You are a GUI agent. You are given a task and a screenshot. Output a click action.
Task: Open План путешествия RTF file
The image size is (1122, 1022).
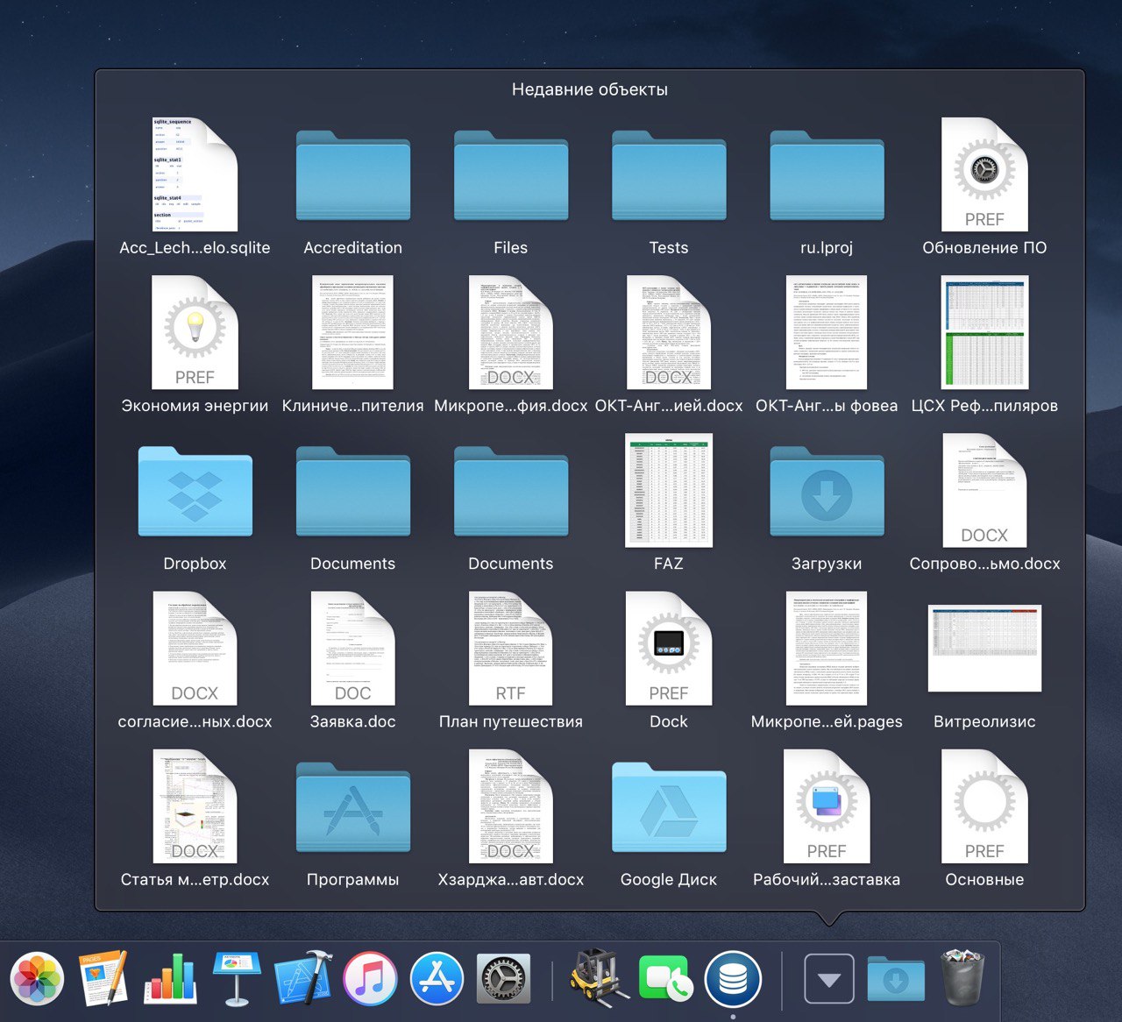(510, 648)
